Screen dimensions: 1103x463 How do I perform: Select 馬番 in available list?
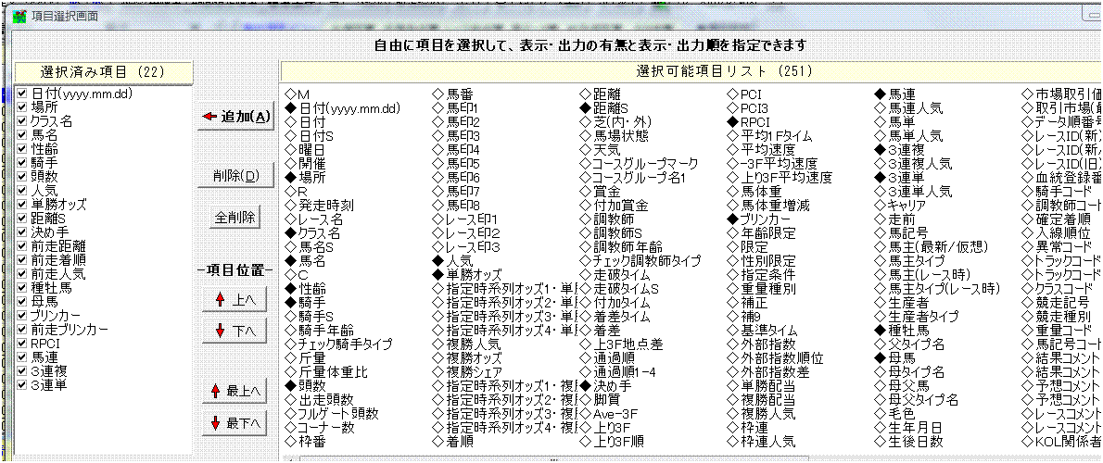point(453,94)
